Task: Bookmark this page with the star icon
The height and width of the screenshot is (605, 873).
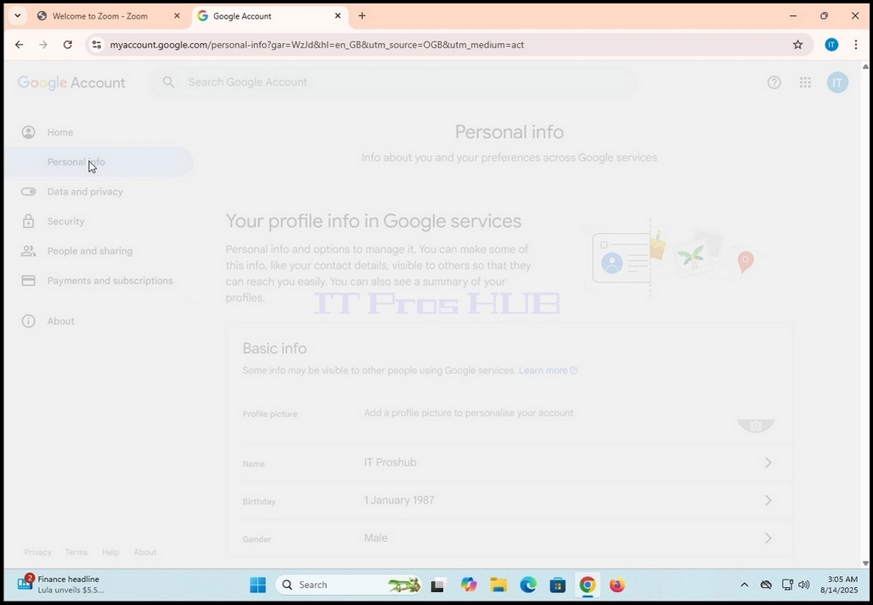Action: 797,45
